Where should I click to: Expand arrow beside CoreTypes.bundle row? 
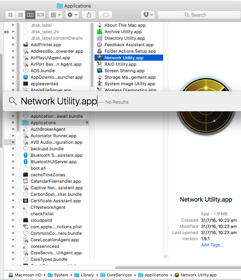tap(13, 259)
